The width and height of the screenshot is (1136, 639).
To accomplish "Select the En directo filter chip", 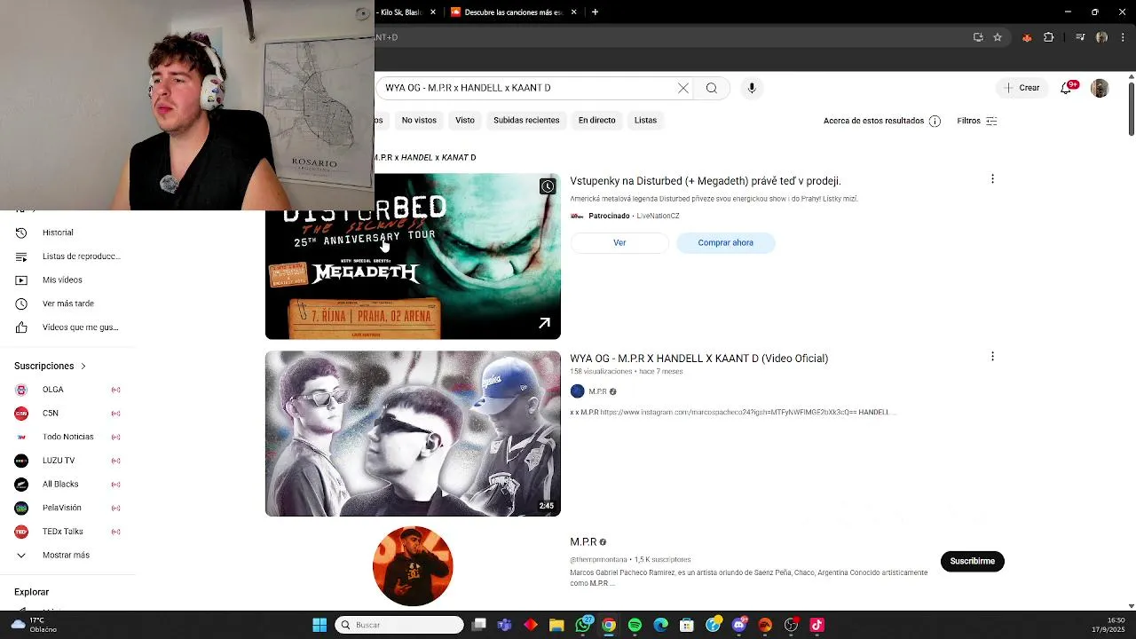I will click(596, 120).
